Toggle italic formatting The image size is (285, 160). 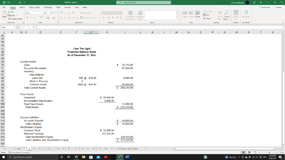click(x=31, y=17)
